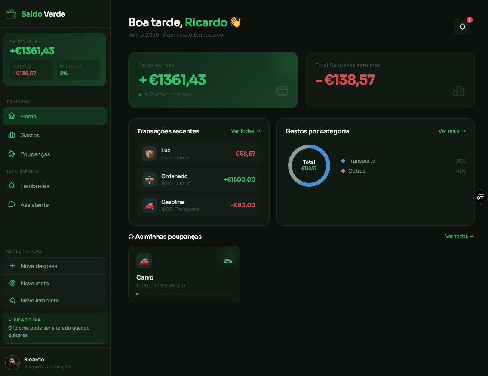The width and height of the screenshot is (488, 376).
Task: Click the Saldo Verde wallet logo icon
Action: click(x=11, y=14)
